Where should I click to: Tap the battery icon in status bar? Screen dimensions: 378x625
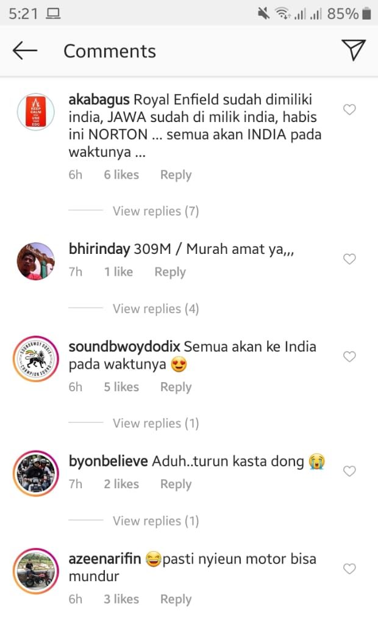(366, 14)
